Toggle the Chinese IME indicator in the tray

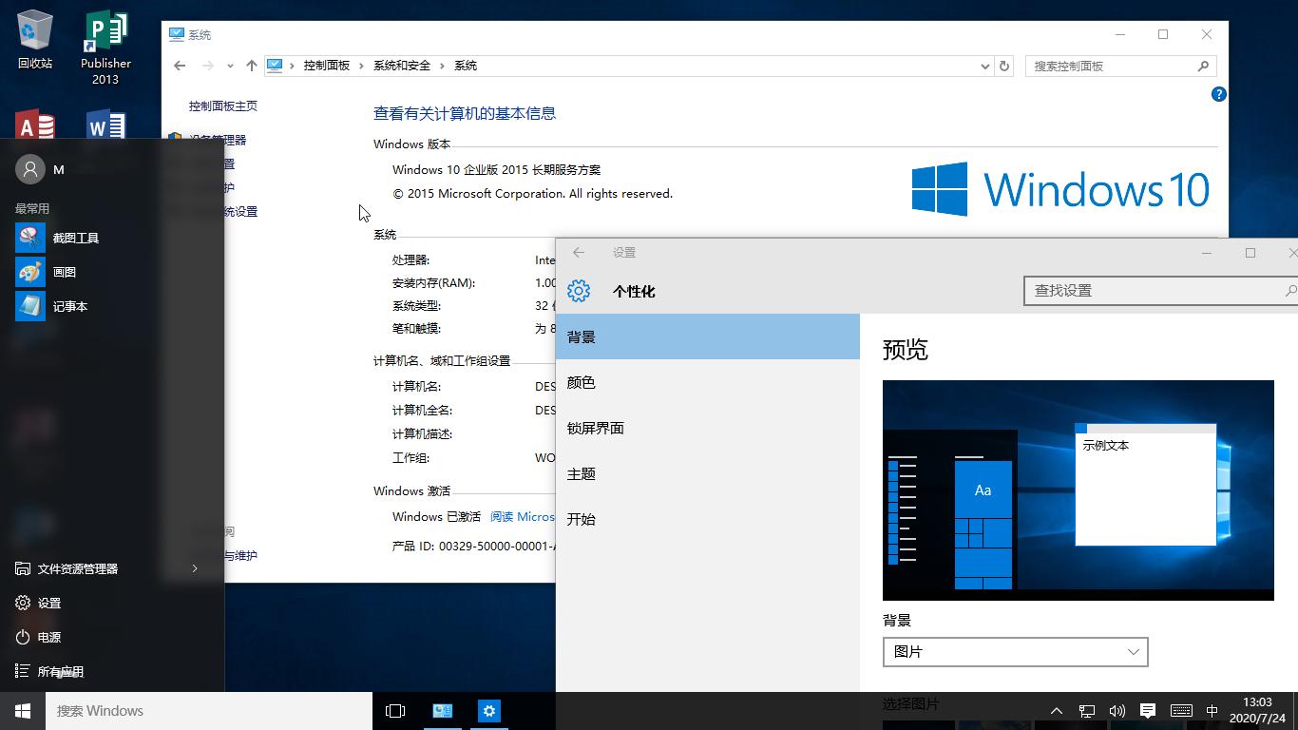(1212, 710)
